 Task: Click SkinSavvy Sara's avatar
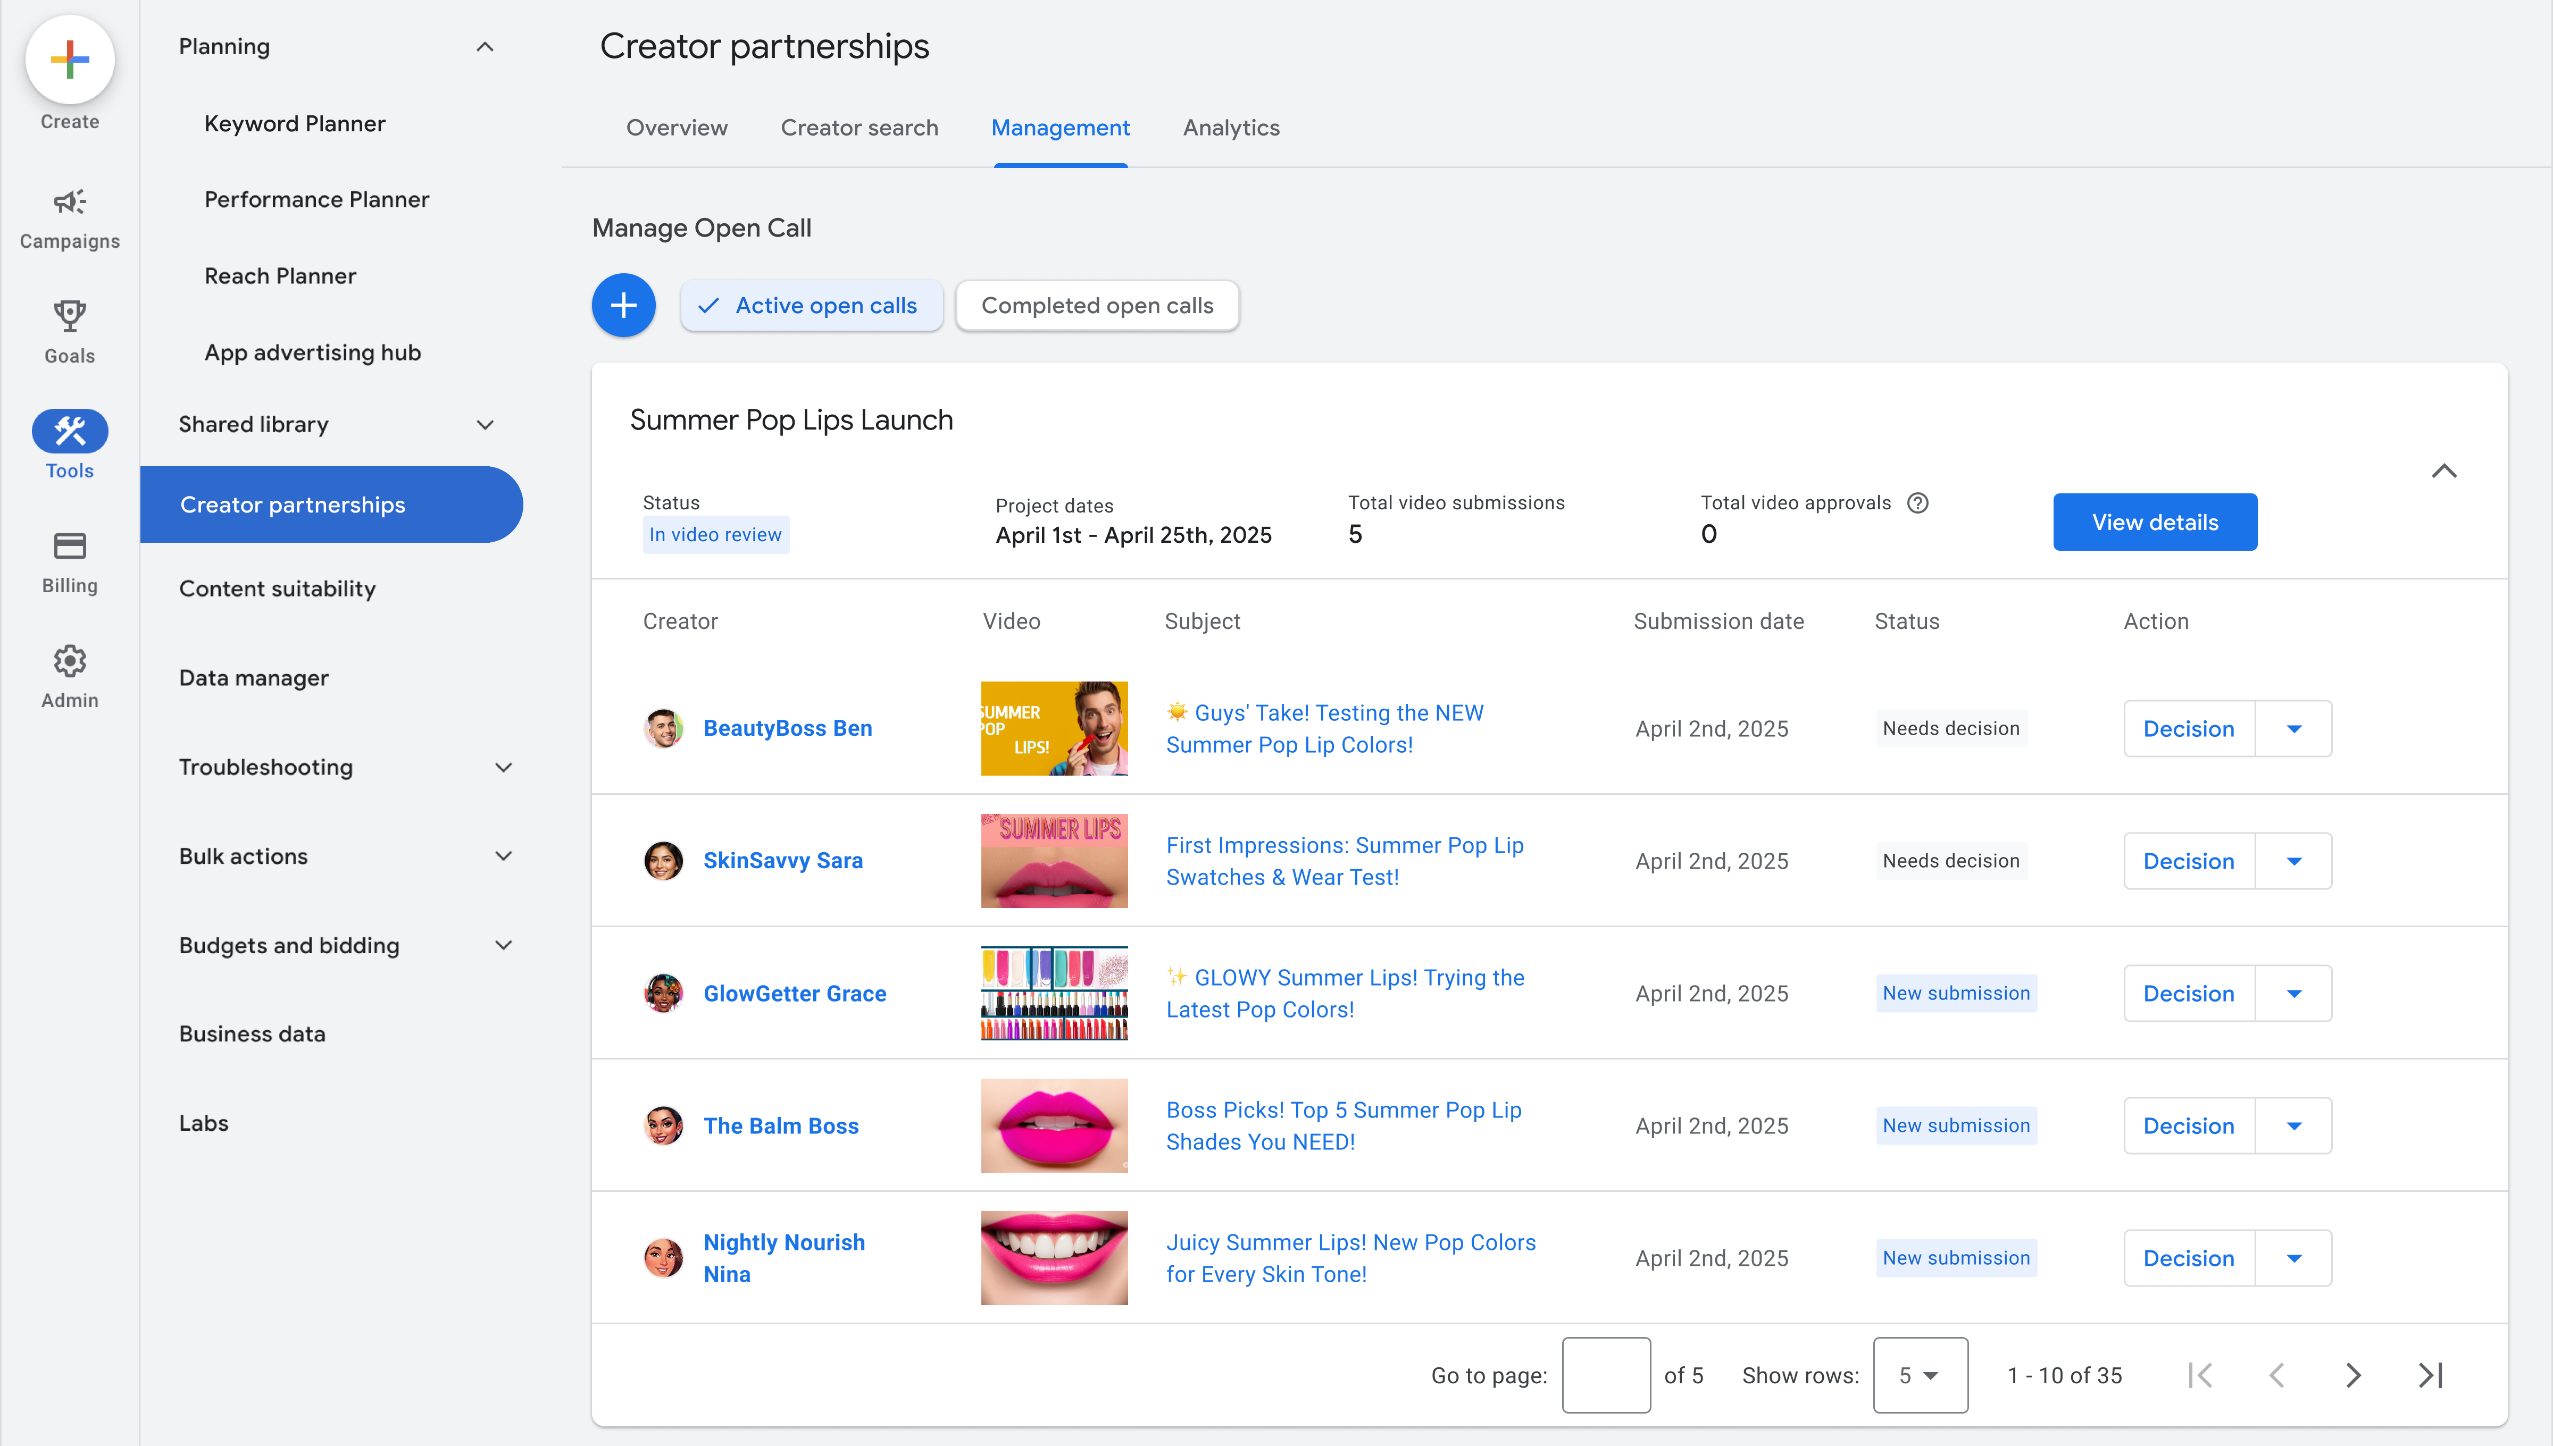[x=664, y=860]
